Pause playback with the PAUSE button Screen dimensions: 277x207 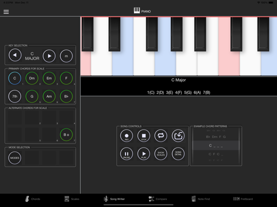pos(126,154)
